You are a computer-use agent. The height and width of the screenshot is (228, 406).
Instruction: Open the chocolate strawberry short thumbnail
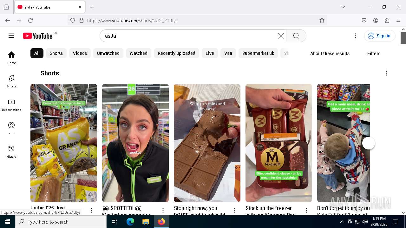[x=207, y=143]
